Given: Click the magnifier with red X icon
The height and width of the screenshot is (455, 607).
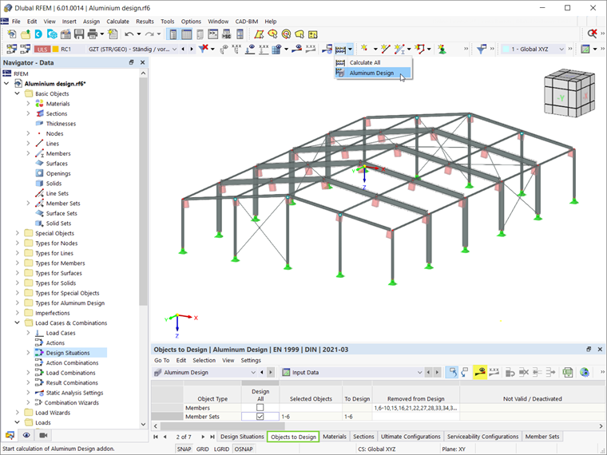Looking at the screenshot, I should click(592, 34).
